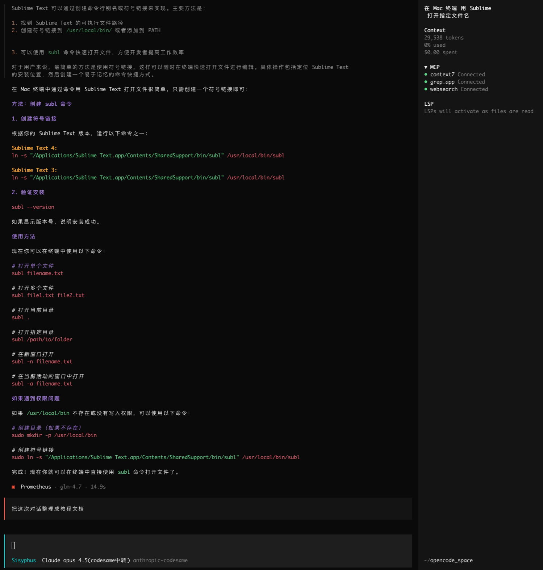Screen dimensions: 543x570
Task: Click the comment '# 打开单个文件'
Action: [33, 266]
